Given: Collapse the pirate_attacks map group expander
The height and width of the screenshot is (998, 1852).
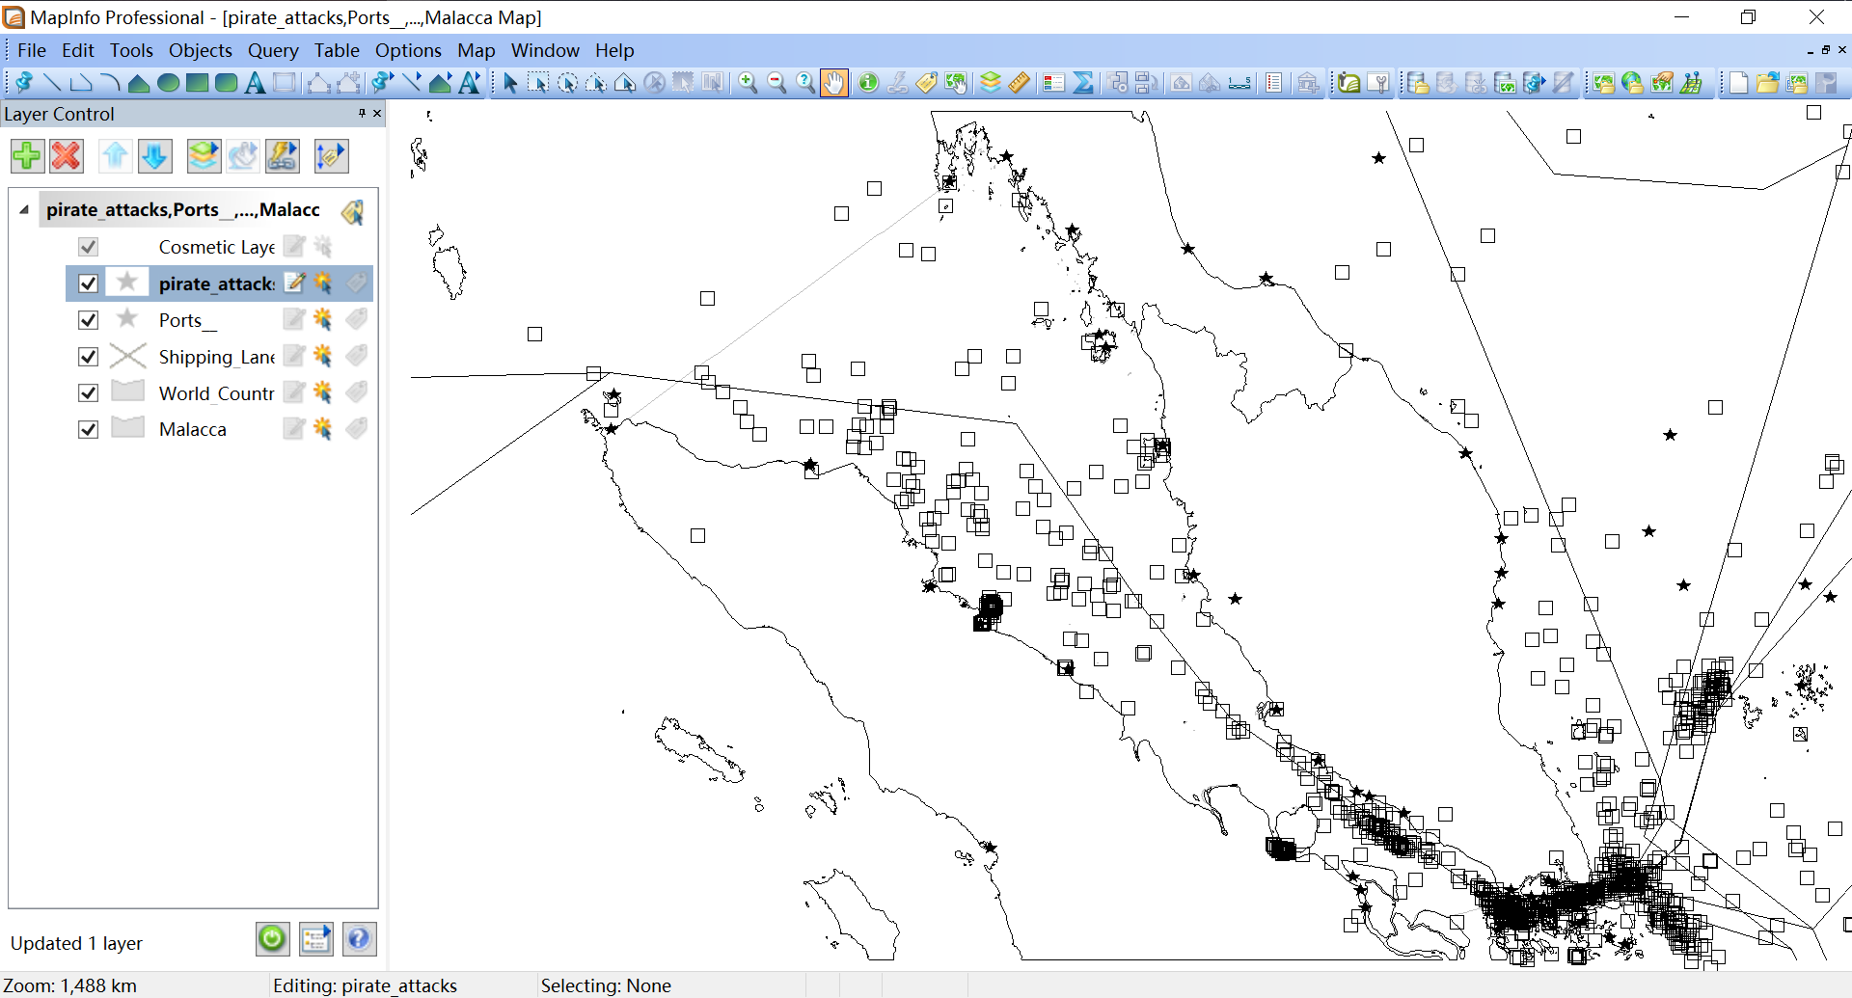Looking at the screenshot, I should click(24, 209).
